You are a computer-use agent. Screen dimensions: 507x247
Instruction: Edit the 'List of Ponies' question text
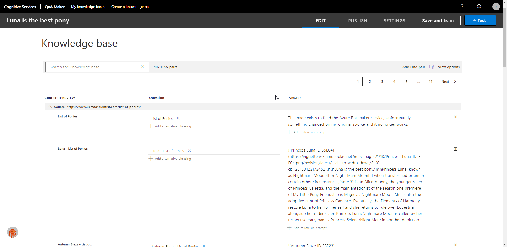162,118
